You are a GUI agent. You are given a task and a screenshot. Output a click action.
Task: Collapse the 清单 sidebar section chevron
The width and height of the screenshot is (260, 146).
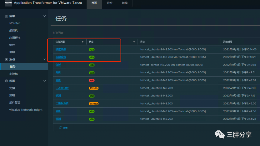pyautogui.click(x=44, y=16)
